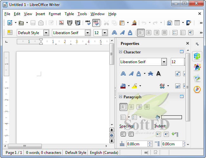Center text in formatting toolbar
Image resolution: width=206 pixels, height=158 pixels.
coord(149,33)
